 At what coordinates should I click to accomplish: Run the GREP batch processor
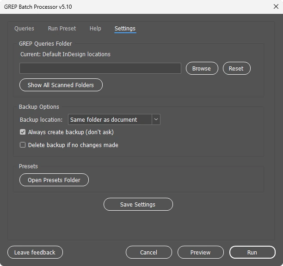pos(252,252)
